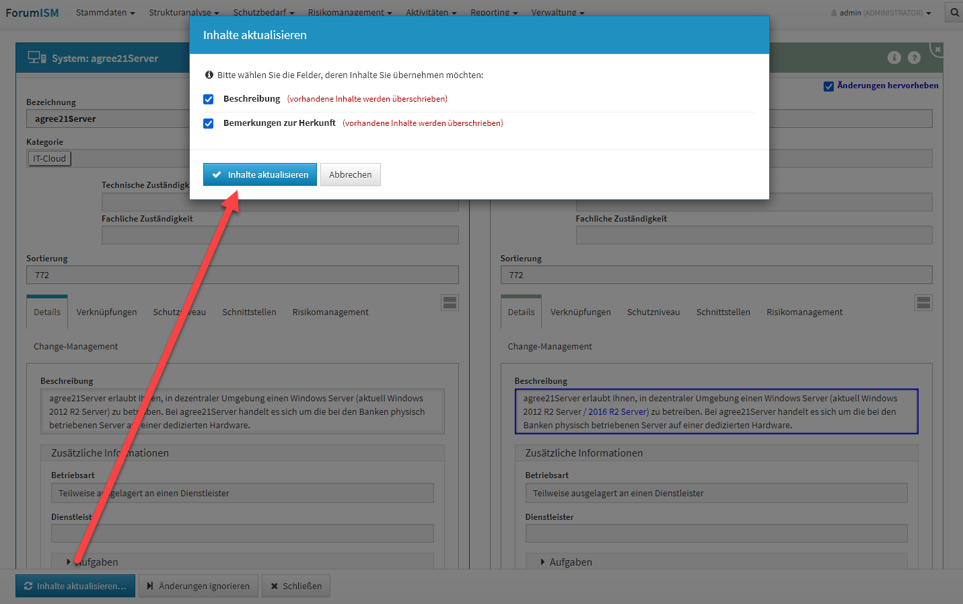Open right Risikomanagement tab
This screenshot has height=604, width=963.
[804, 312]
